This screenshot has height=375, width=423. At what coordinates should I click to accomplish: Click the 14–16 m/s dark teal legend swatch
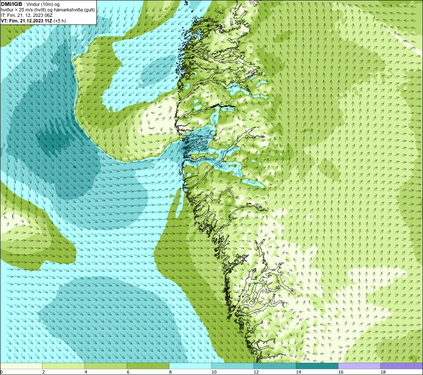click(x=317, y=366)
